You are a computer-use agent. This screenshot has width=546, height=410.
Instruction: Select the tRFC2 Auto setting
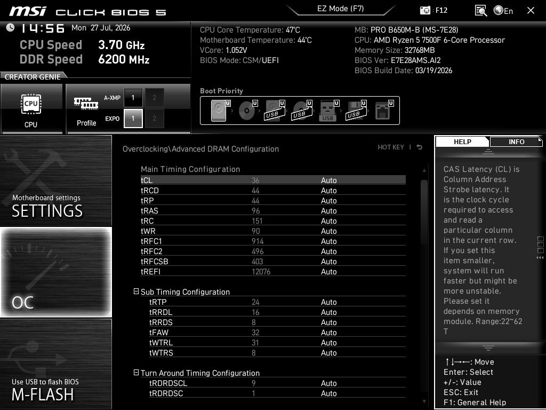pyautogui.click(x=328, y=251)
